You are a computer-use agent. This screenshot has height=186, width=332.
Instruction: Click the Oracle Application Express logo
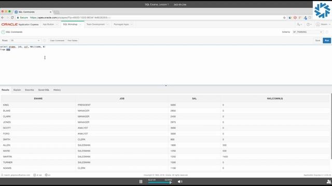coord(20,24)
